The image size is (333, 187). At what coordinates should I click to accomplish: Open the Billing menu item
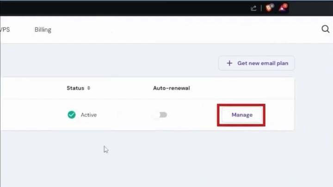[43, 30]
